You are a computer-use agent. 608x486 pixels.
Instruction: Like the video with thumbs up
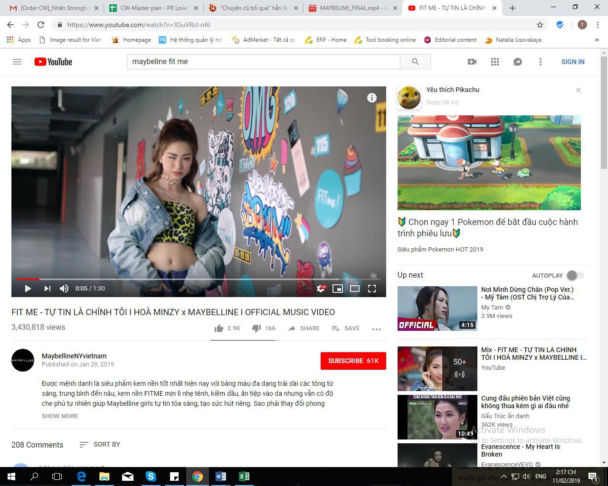click(228, 328)
